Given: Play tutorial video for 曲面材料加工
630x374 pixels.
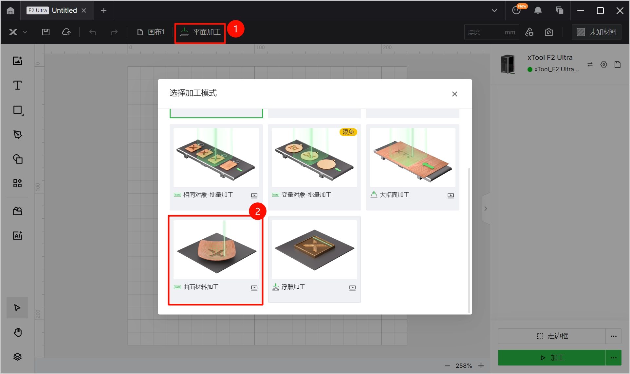Looking at the screenshot, I should [x=254, y=288].
